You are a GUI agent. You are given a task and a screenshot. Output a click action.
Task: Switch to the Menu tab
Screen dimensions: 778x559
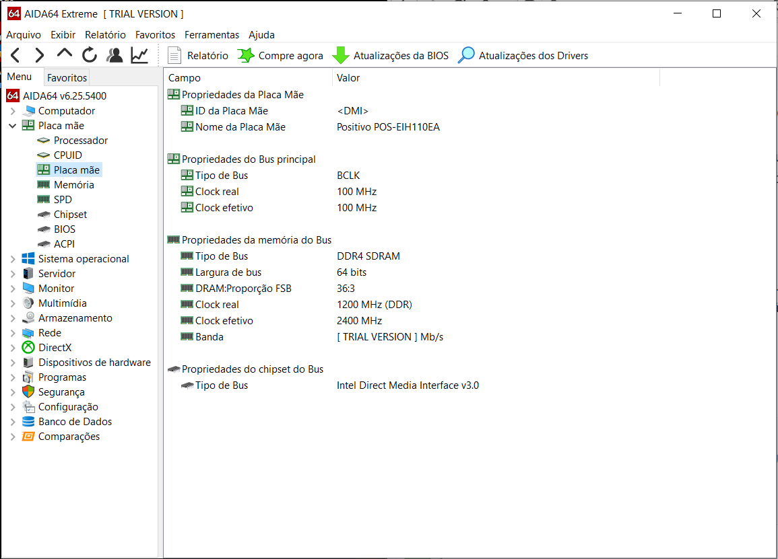pos(20,77)
